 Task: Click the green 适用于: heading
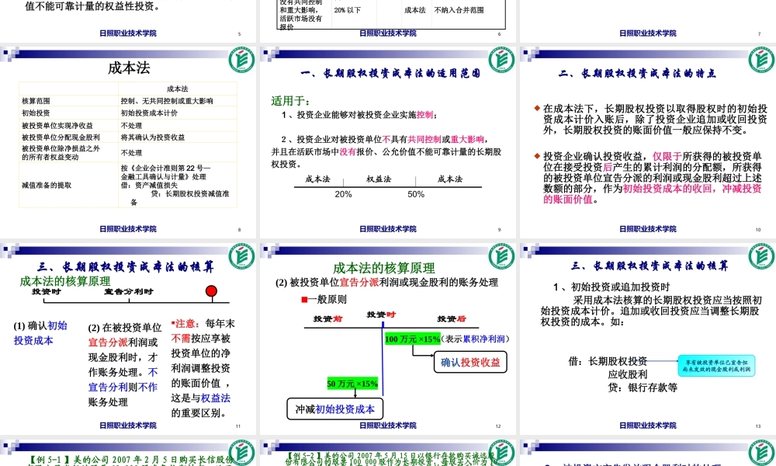[290, 101]
